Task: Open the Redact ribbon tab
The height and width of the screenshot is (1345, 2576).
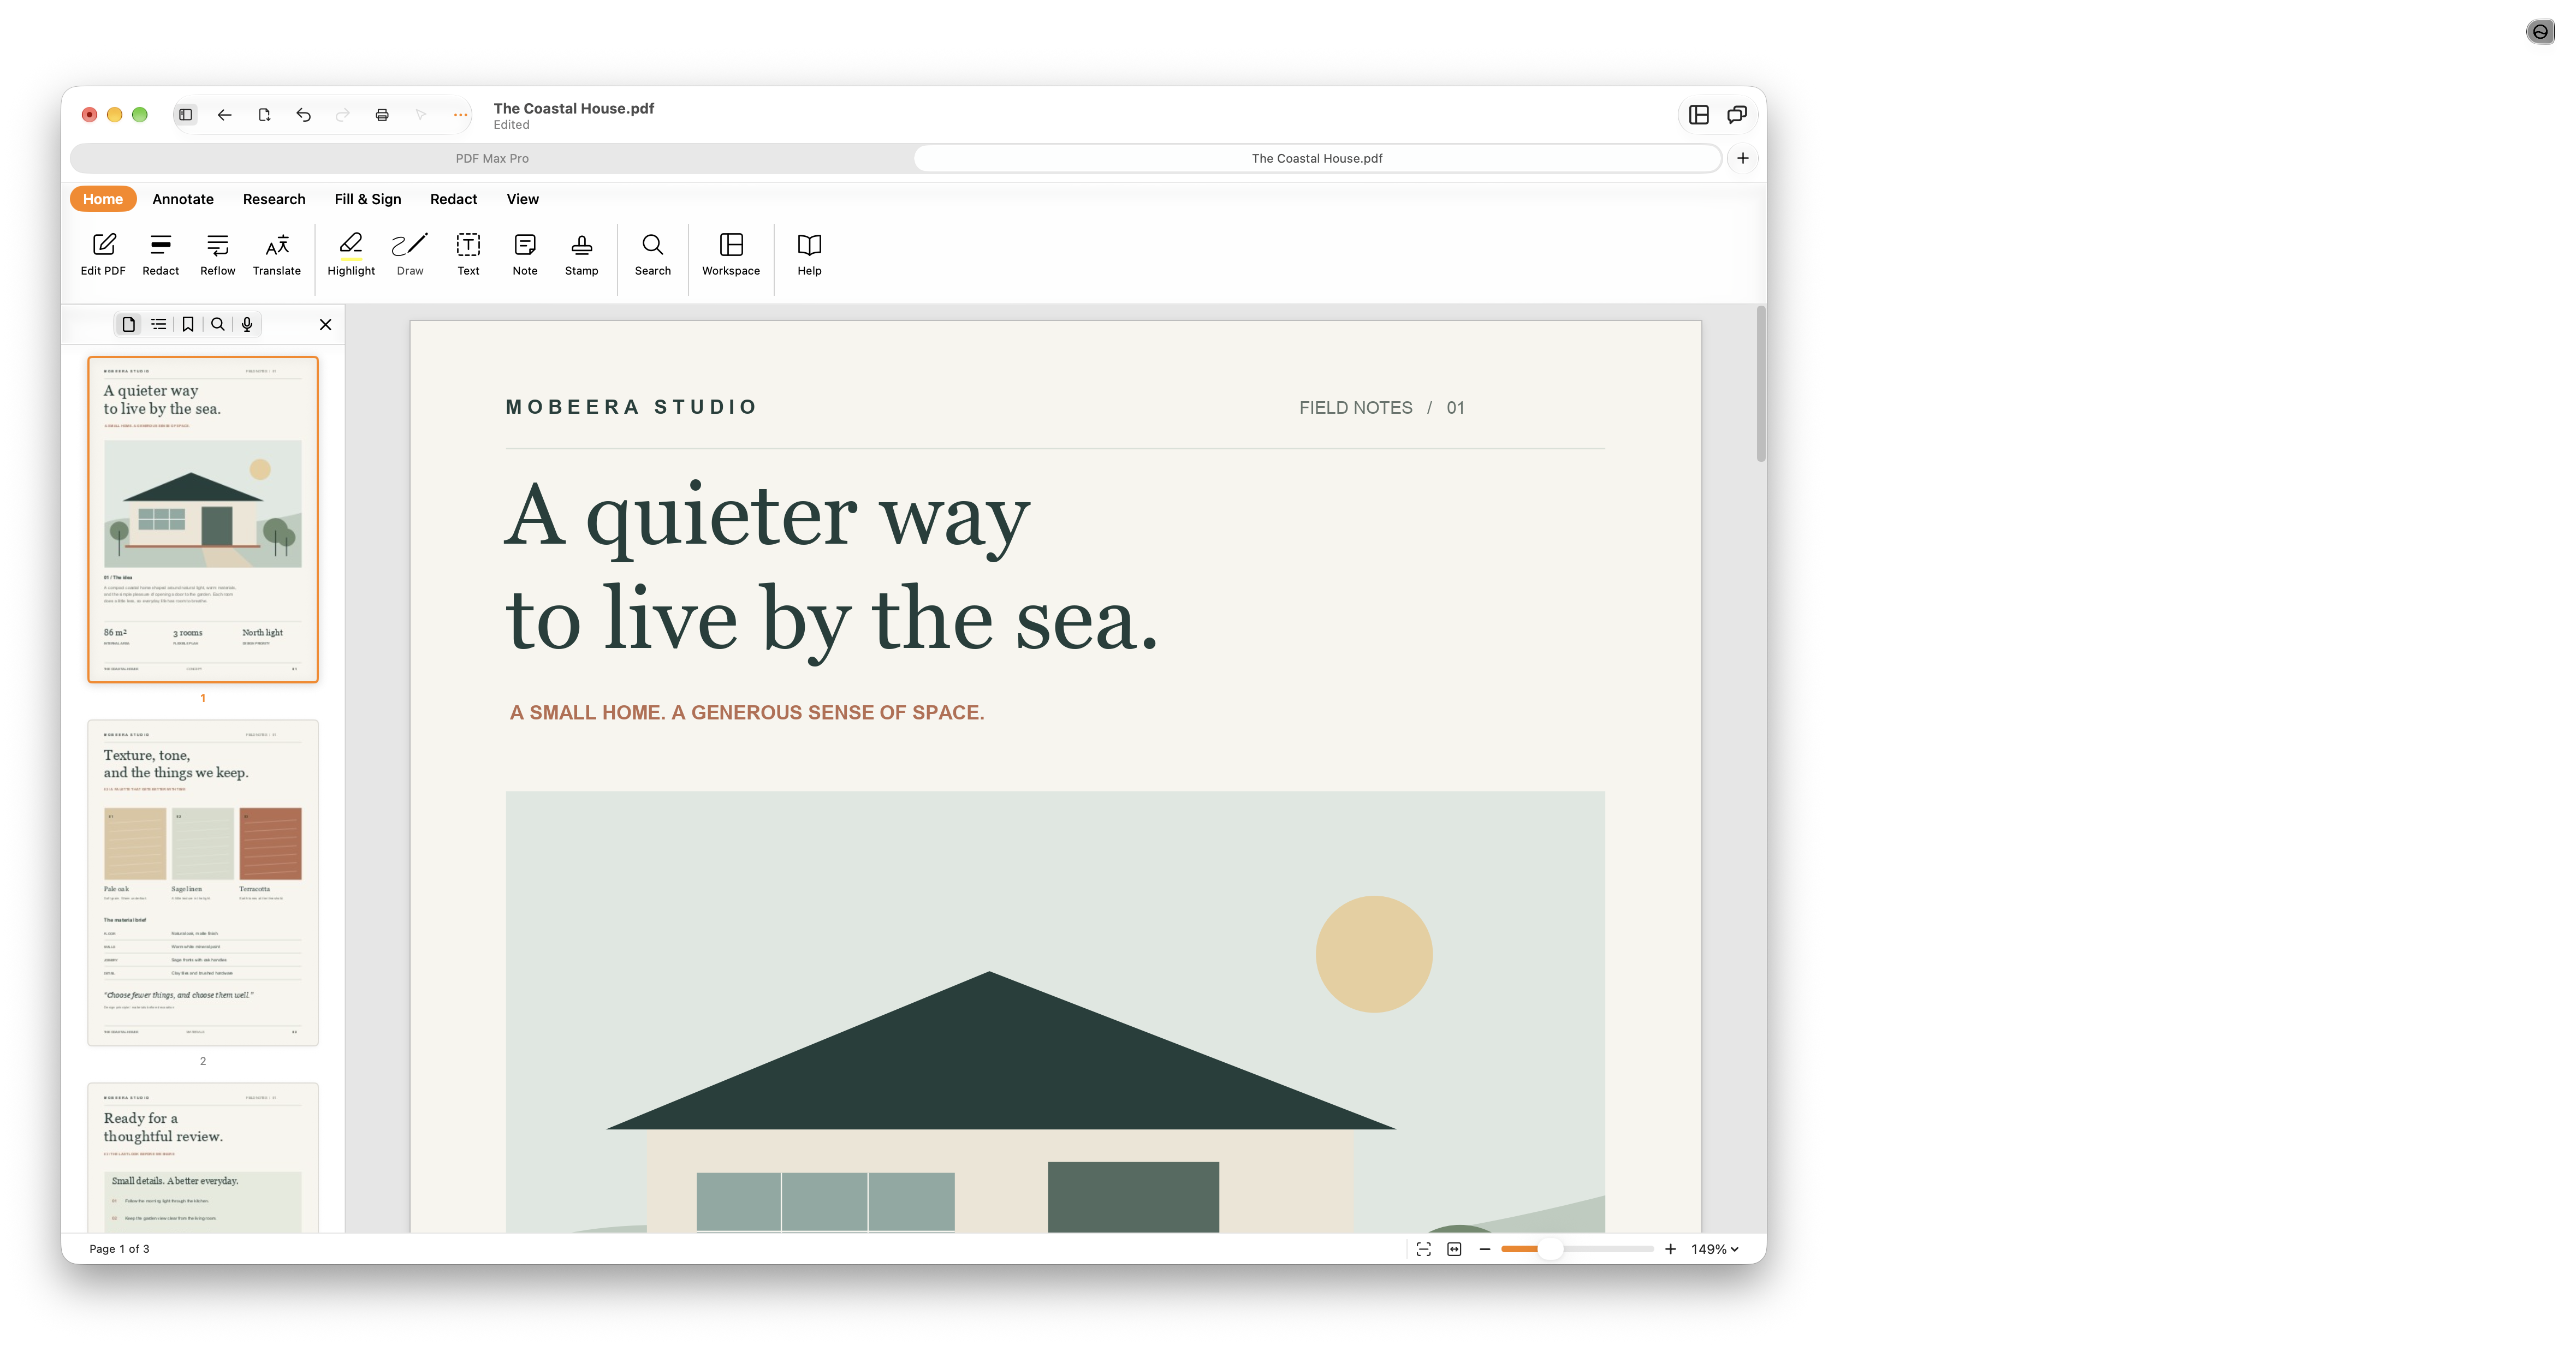Action: click(453, 199)
